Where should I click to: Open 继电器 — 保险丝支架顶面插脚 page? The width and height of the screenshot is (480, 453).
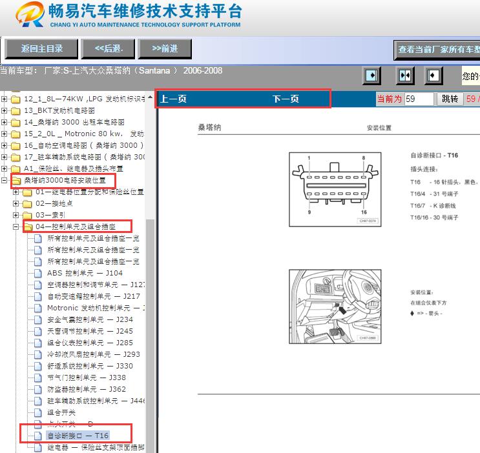point(96,447)
